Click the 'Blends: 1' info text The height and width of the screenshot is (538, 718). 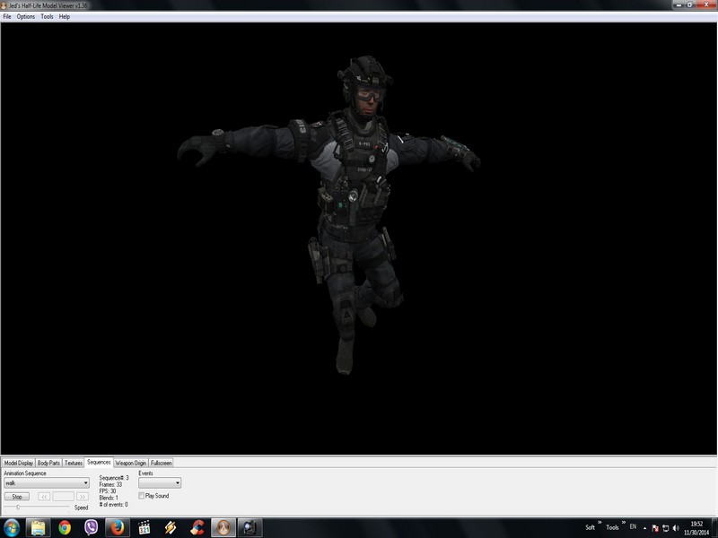click(109, 498)
